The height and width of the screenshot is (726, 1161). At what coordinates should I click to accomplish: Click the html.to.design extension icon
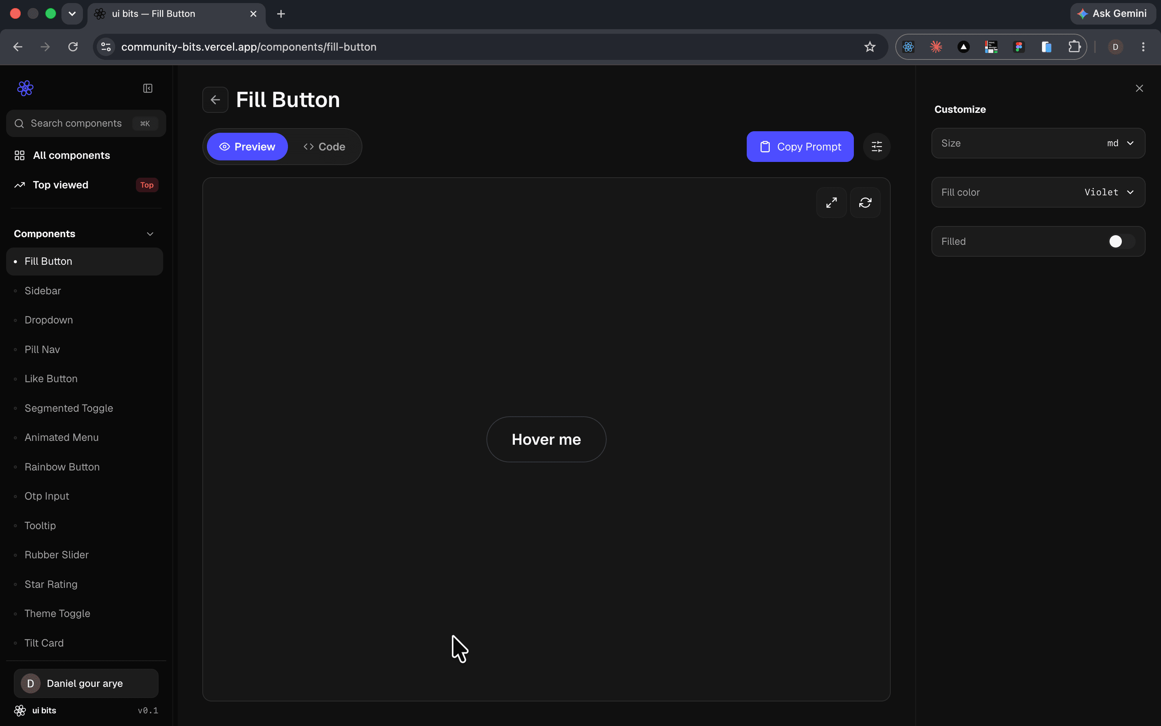pyautogui.click(x=991, y=47)
